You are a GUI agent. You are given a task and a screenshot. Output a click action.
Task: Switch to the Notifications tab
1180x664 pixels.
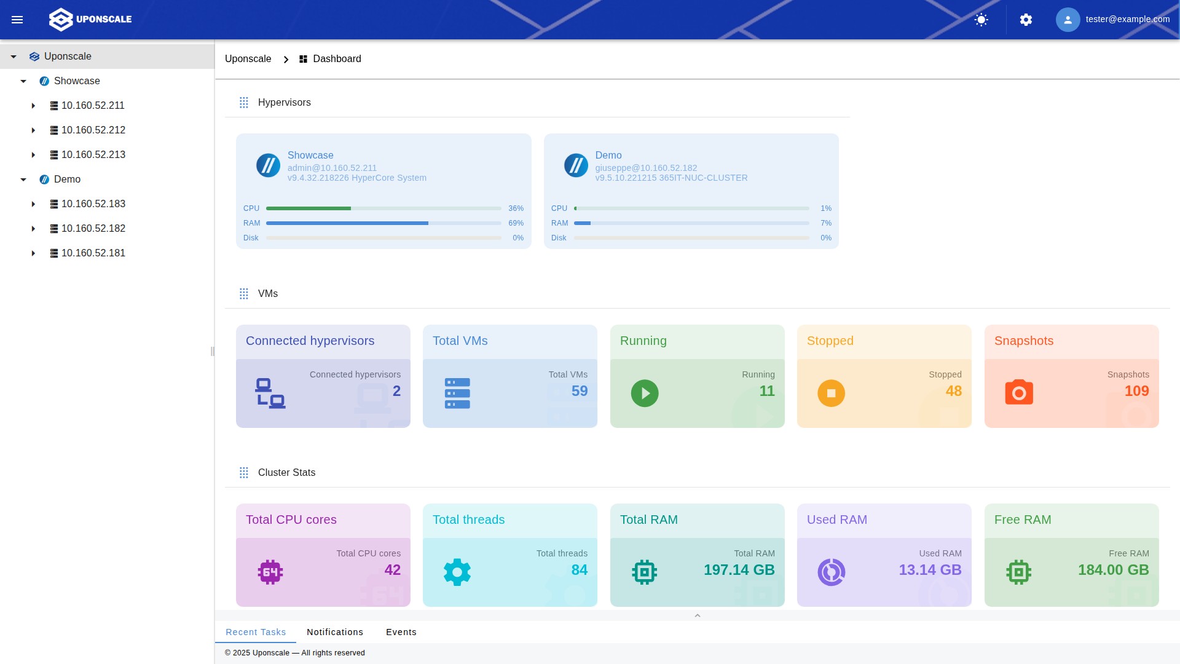pos(335,632)
